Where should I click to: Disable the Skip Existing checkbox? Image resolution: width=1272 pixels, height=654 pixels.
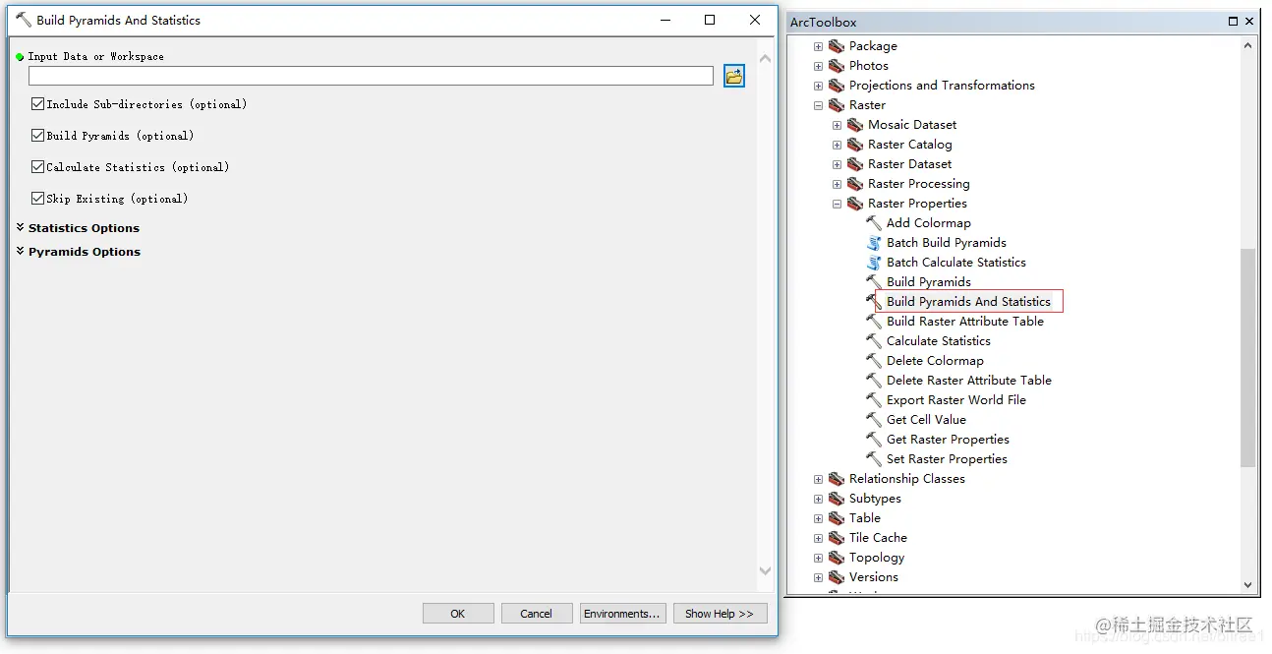click(x=37, y=199)
